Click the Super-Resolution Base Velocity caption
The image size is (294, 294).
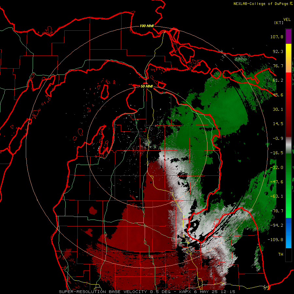147,292
